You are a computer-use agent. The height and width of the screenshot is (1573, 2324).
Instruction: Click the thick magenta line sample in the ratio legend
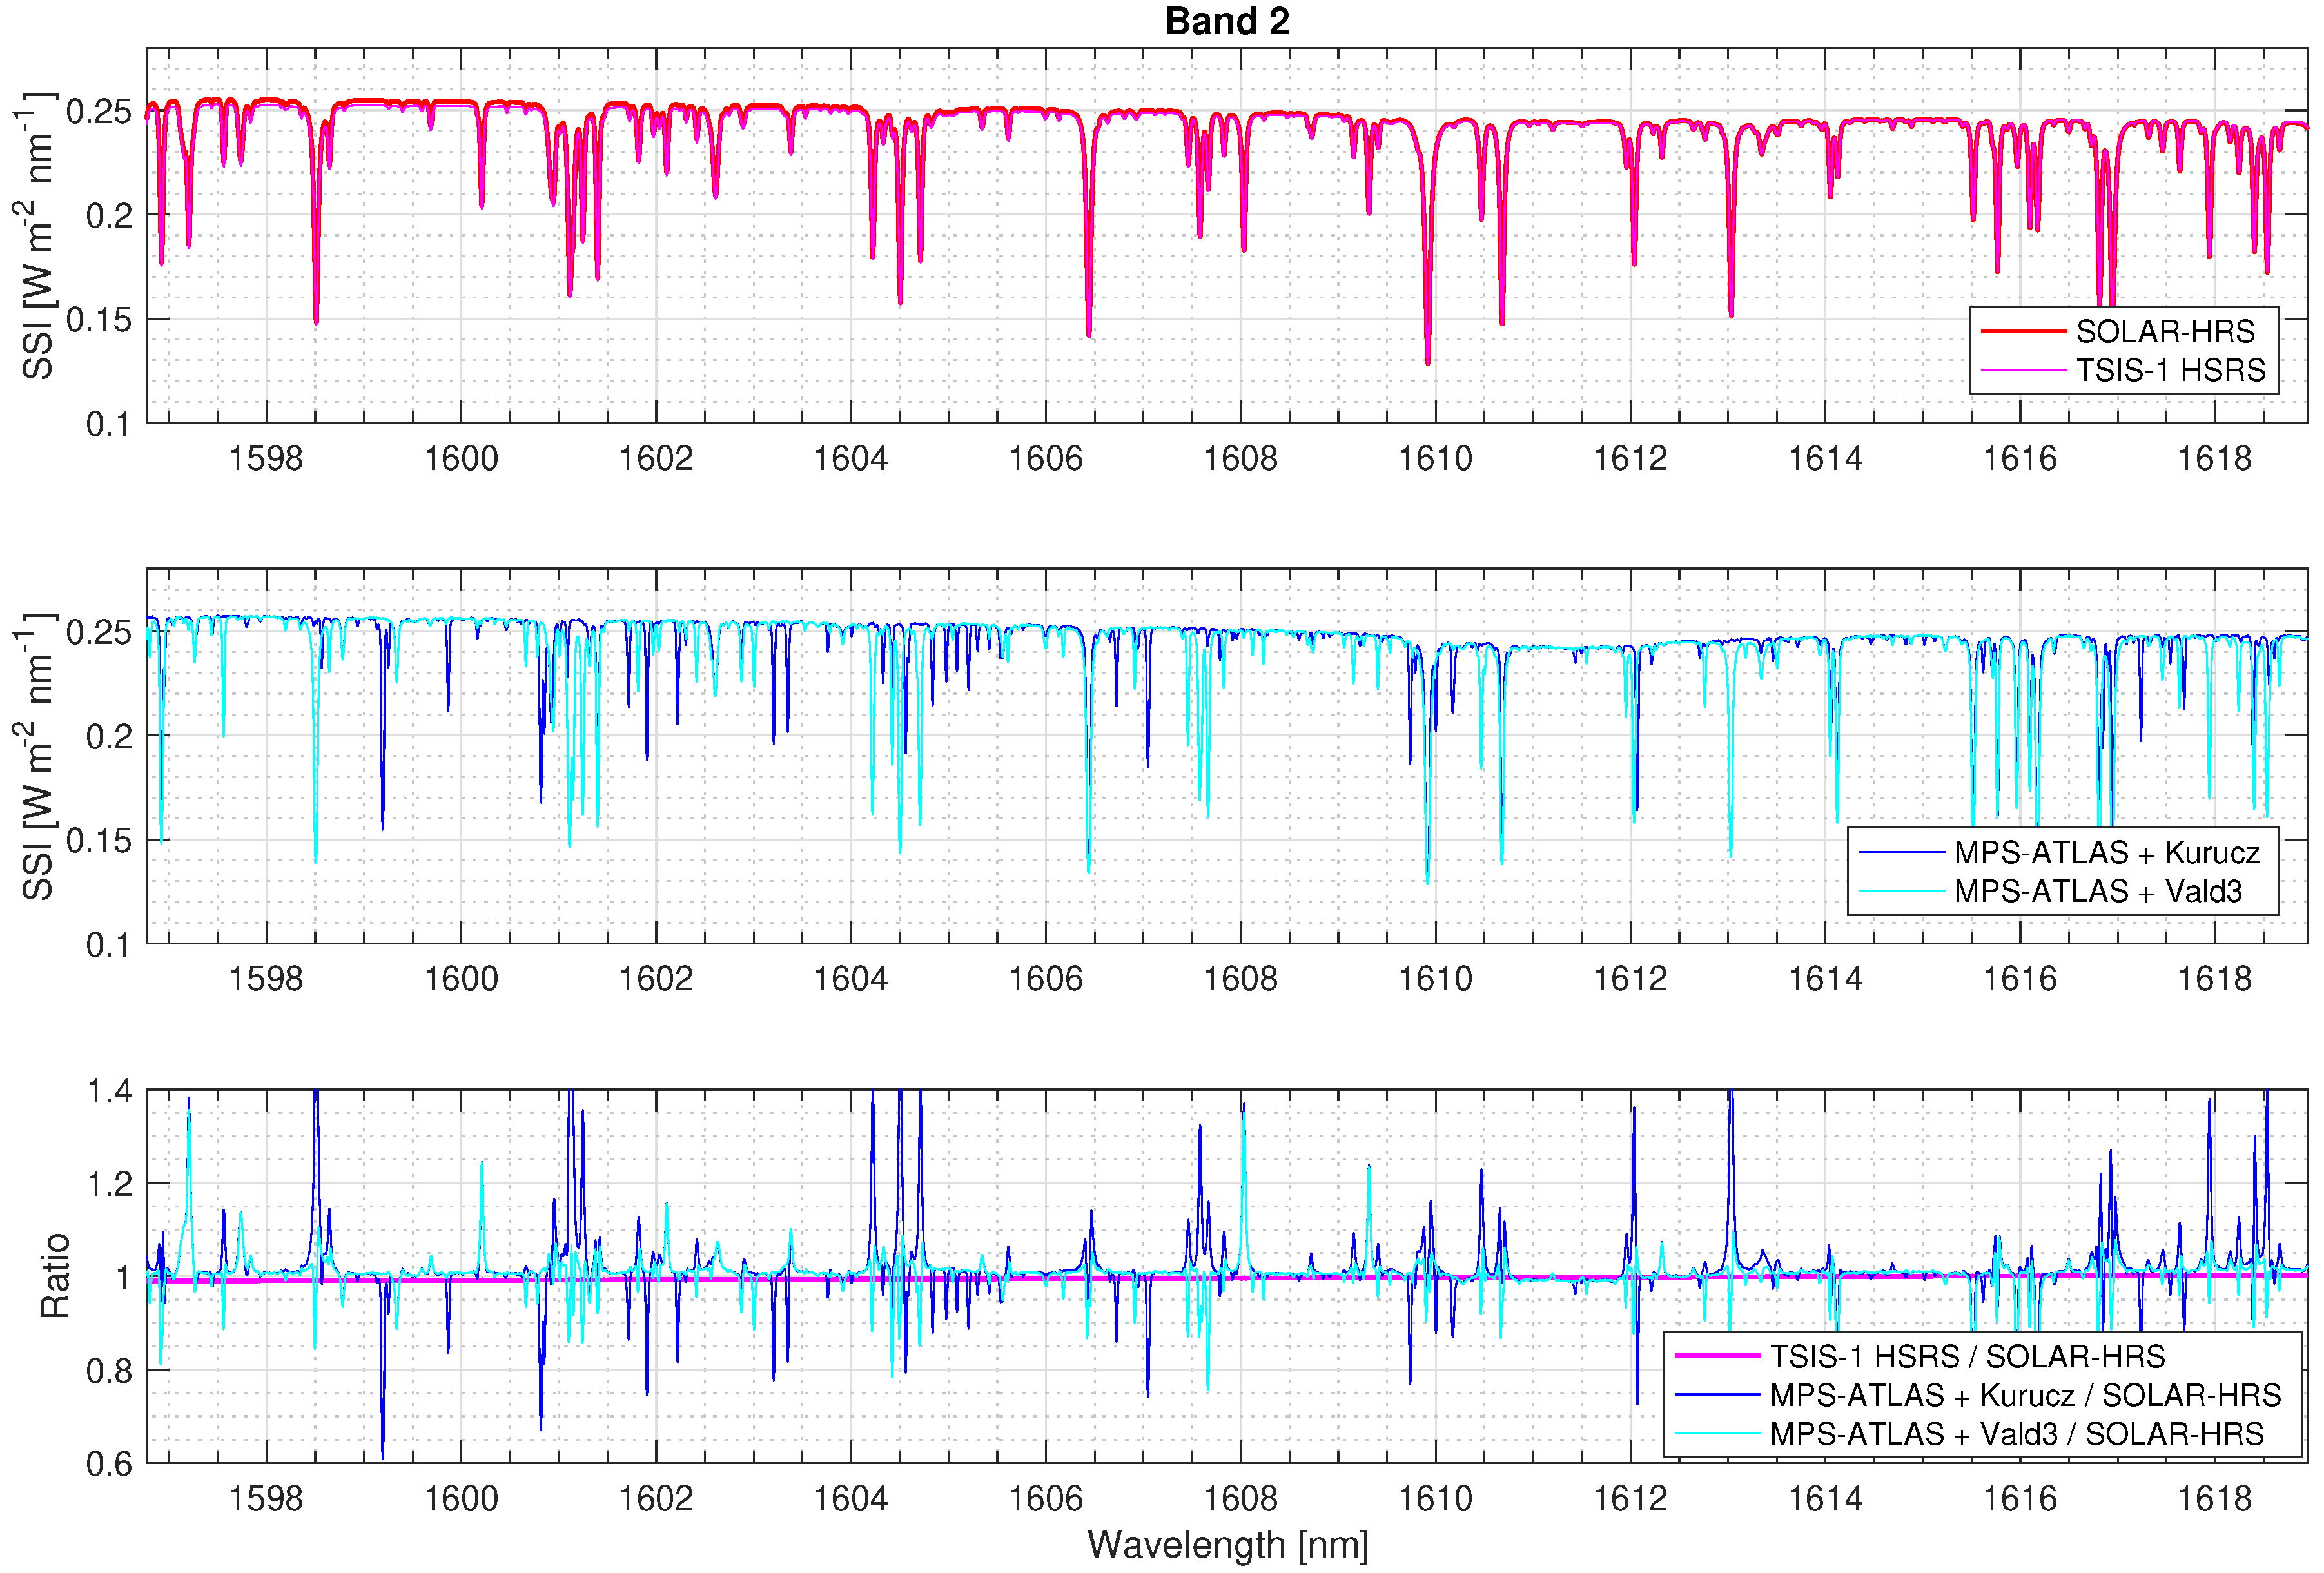point(1717,1356)
